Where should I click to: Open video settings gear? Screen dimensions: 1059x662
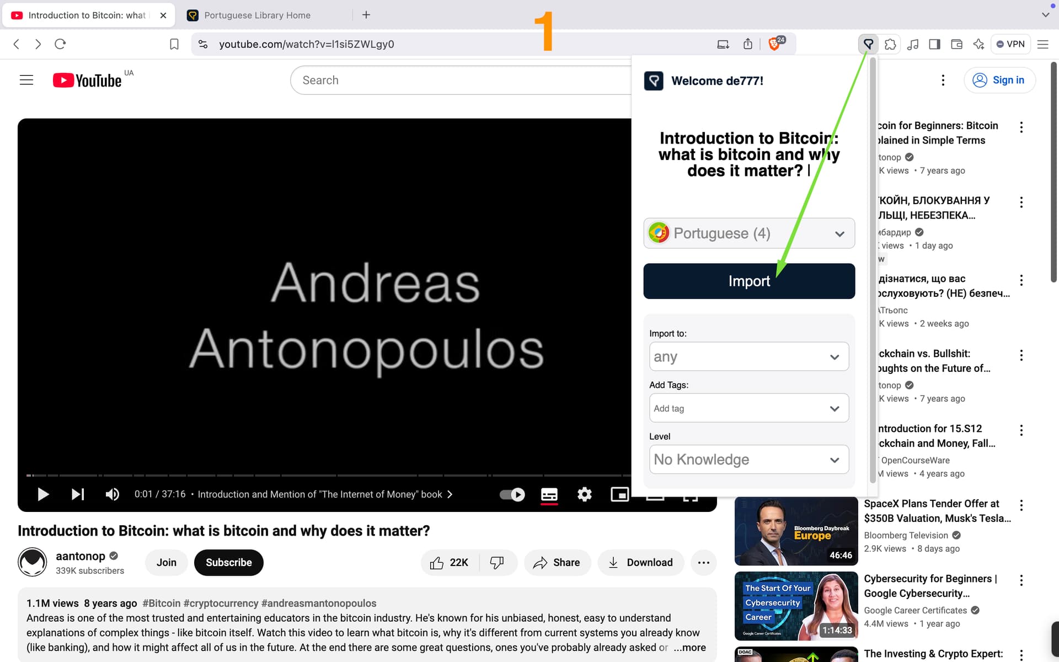(x=585, y=494)
